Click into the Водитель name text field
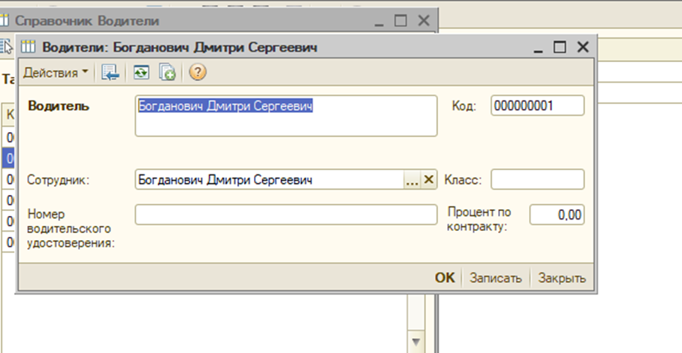The width and height of the screenshot is (682, 353). coord(286,116)
